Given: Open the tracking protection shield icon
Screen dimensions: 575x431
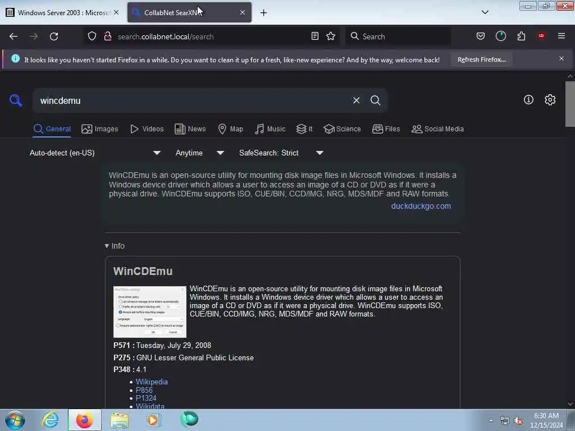Looking at the screenshot, I should tap(92, 36).
